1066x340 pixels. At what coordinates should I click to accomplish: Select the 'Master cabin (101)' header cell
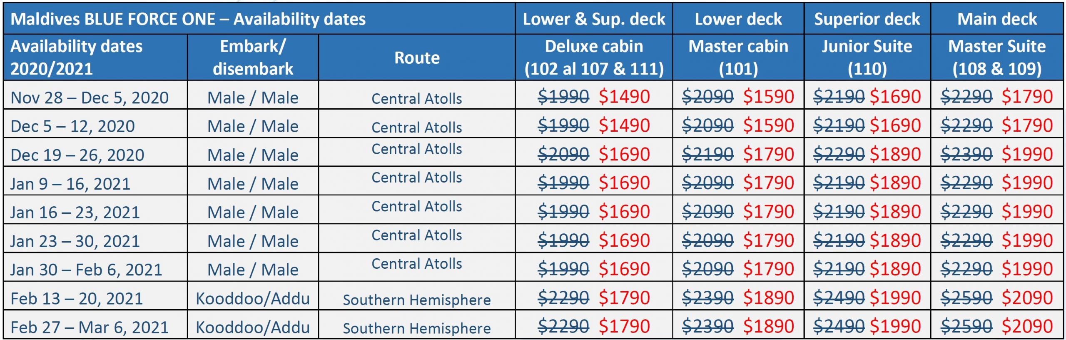(x=738, y=57)
